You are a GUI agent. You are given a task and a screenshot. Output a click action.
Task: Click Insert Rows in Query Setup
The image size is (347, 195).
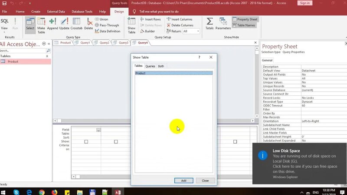(x=151, y=19)
